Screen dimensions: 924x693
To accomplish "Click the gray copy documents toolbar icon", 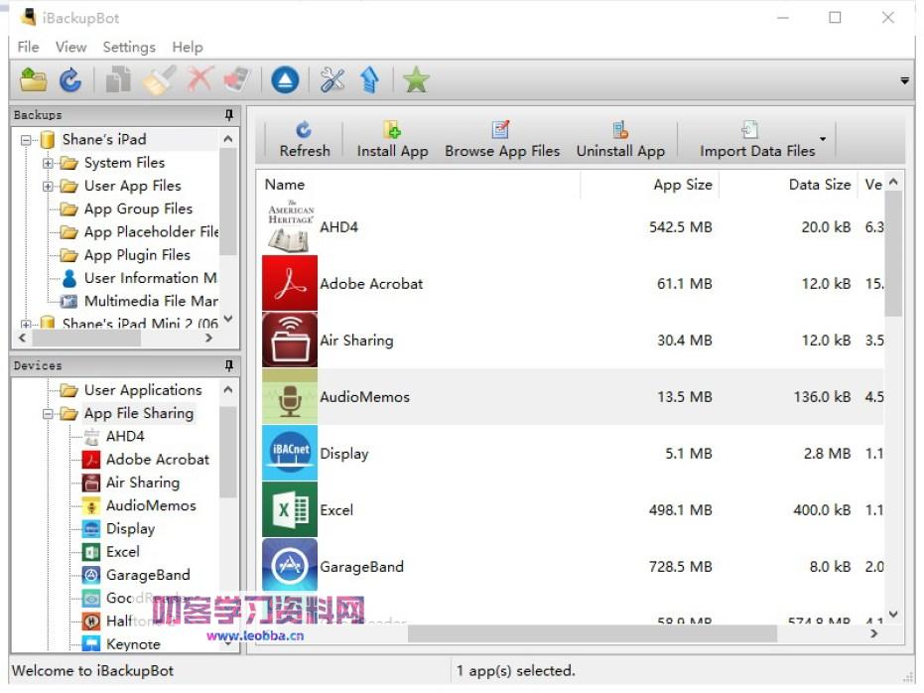I will 118,79.
